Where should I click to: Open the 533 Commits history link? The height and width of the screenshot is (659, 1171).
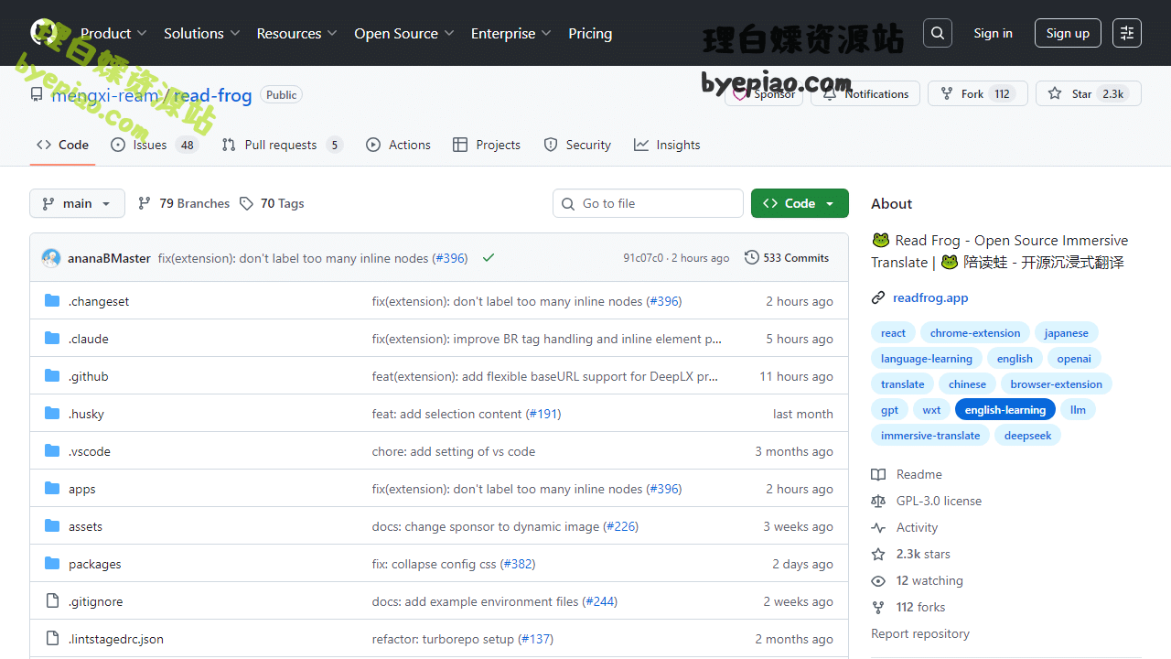pos(787,257)
